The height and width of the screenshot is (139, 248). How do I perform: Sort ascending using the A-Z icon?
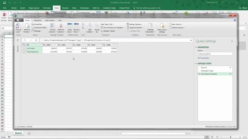(x=83, y=24)
